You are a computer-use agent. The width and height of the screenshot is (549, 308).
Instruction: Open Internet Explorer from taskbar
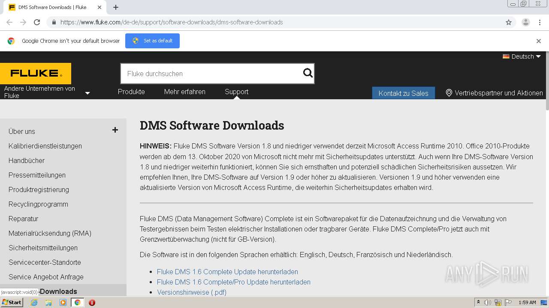pyautogui.click(x=34, y=302)
